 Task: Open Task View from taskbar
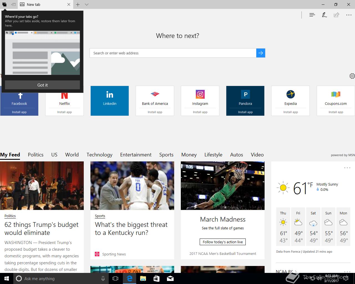pyautogui.click(x=115, y=278)
